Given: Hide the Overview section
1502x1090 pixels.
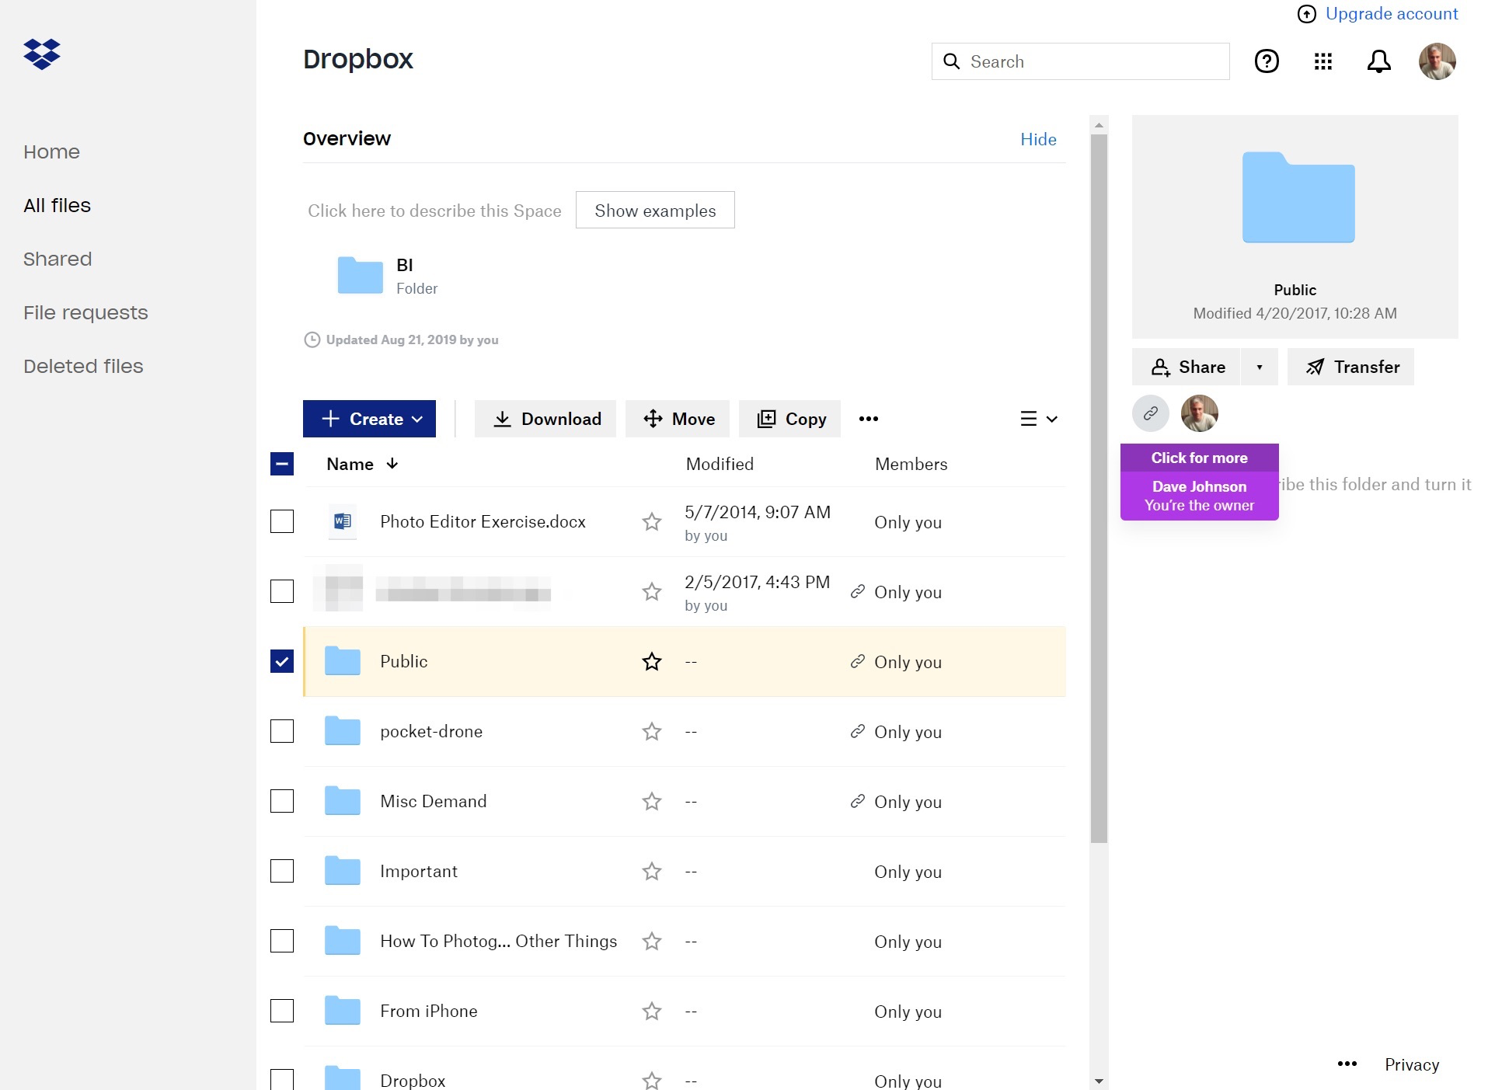Looking at the screenshot, I should click(1038, 139).
